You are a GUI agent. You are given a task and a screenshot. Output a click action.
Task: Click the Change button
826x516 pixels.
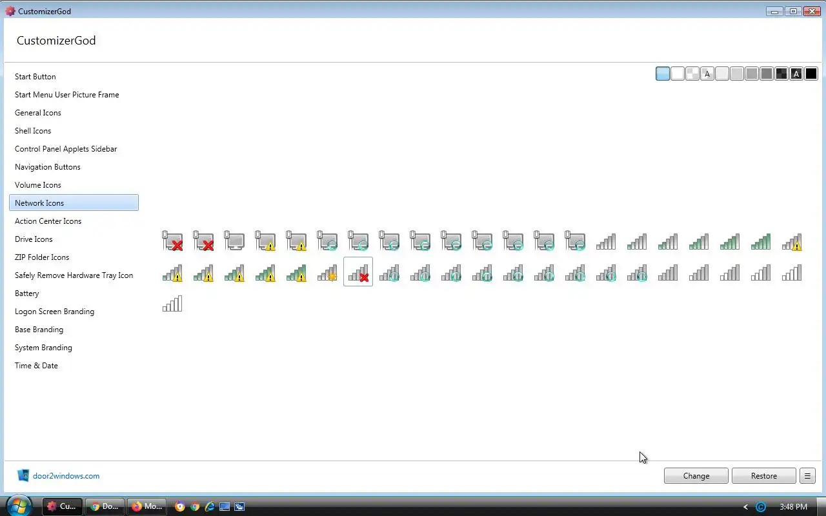[x=696, y=475]
